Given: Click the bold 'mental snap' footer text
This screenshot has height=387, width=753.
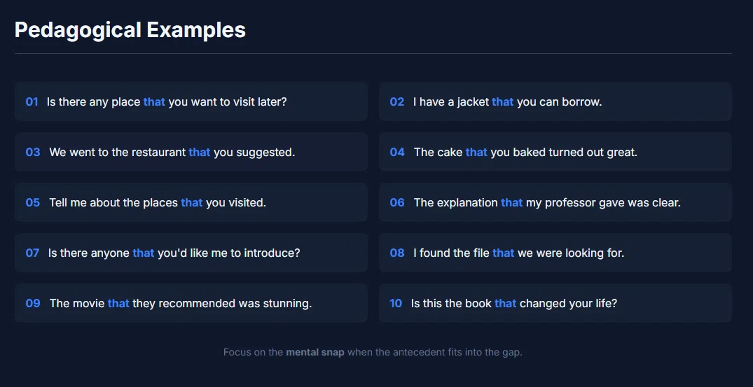Looking at the screenshot, I should tap(315, 352).
